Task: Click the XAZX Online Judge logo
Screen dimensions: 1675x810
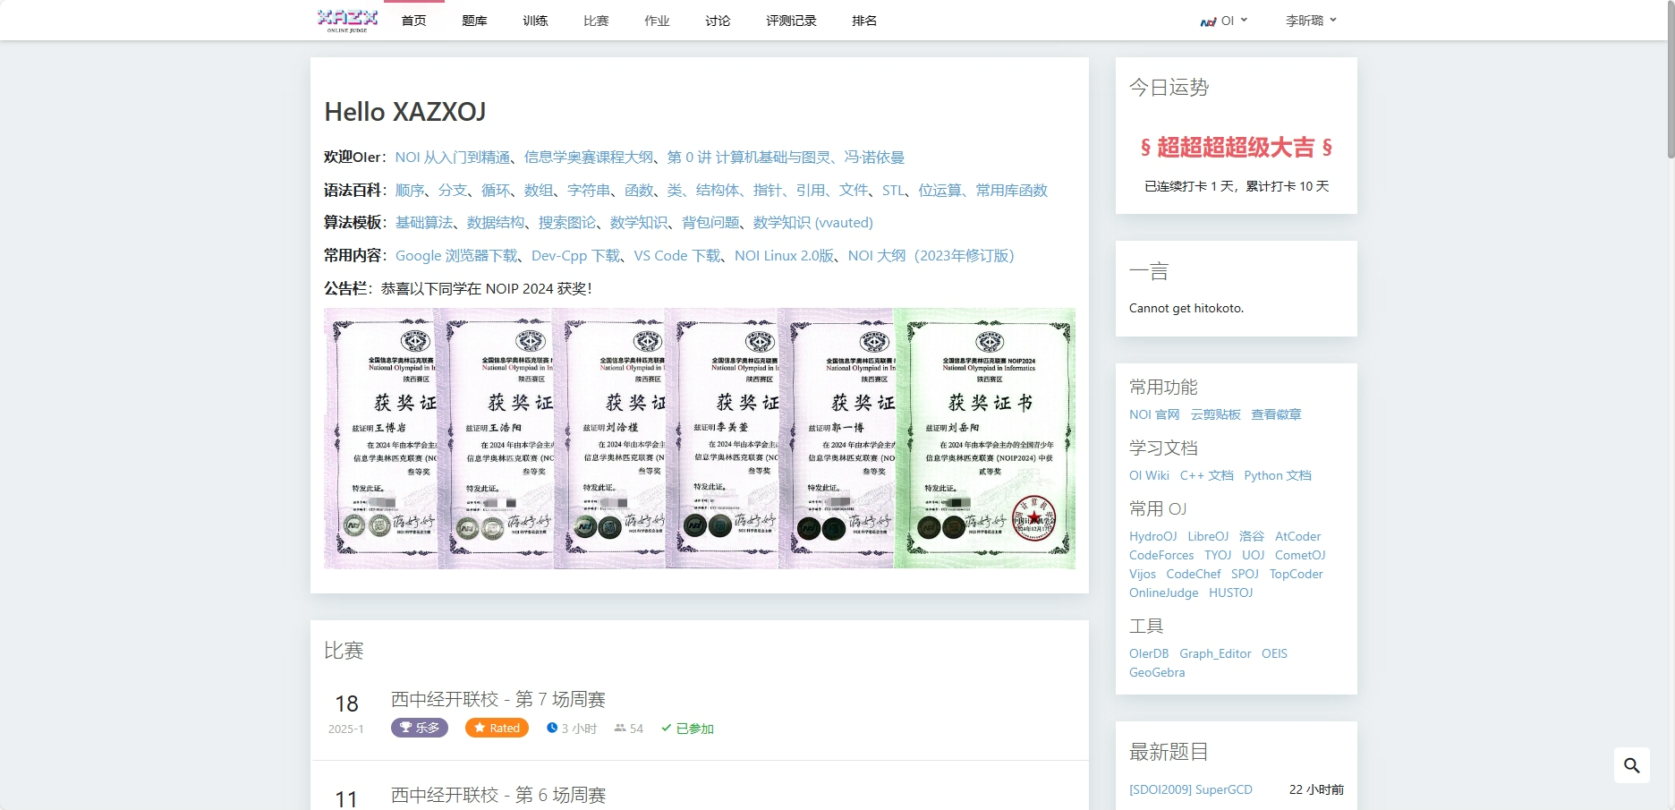Action: 347,20
